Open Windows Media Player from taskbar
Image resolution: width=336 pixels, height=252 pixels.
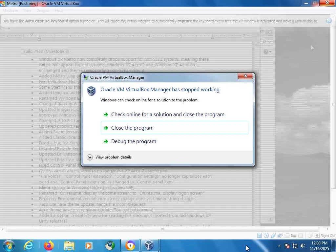[89, 245]
